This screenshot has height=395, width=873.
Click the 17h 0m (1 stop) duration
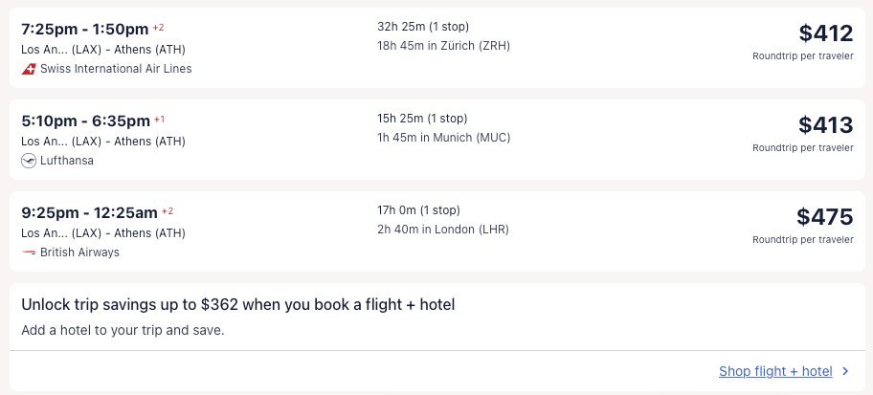point(418,210)
